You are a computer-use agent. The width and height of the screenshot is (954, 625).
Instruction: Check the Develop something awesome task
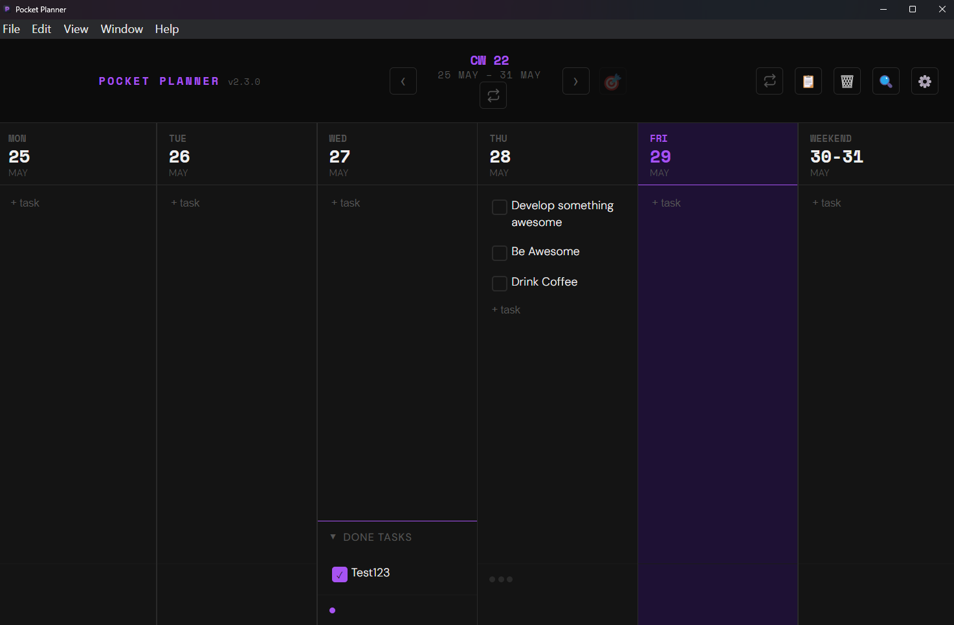coord(500,207)
